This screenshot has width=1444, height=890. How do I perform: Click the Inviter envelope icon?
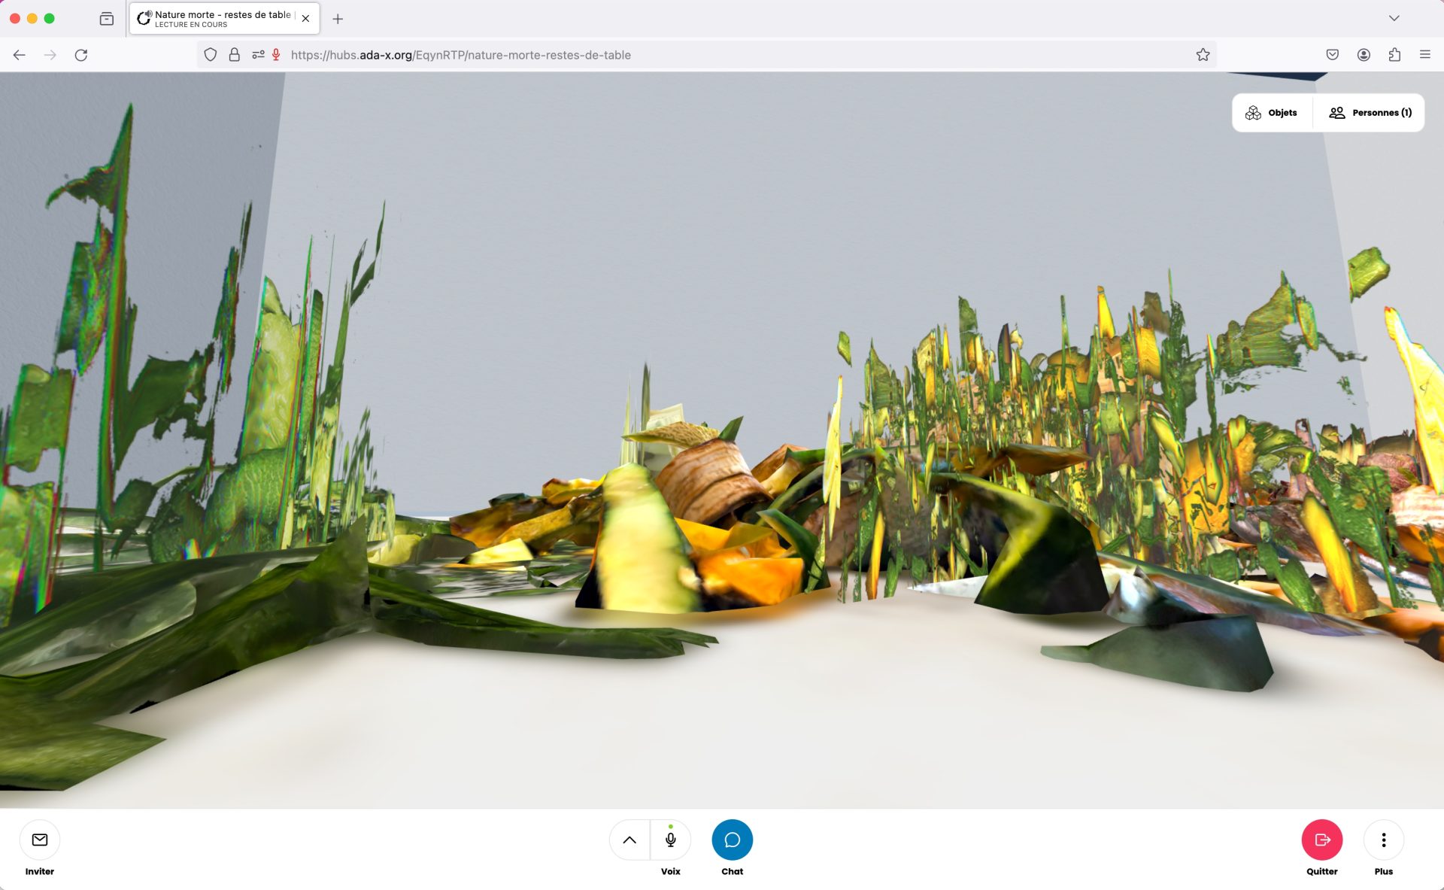pos(39,840)
